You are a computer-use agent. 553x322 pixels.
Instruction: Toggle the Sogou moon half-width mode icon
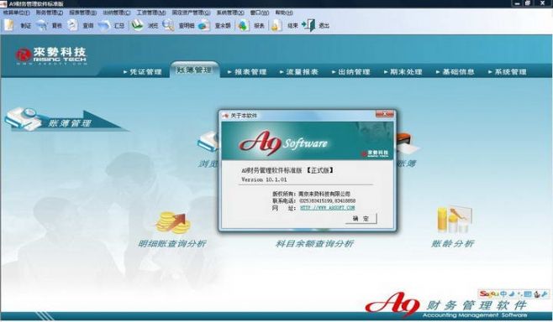[x=512, y=293]
